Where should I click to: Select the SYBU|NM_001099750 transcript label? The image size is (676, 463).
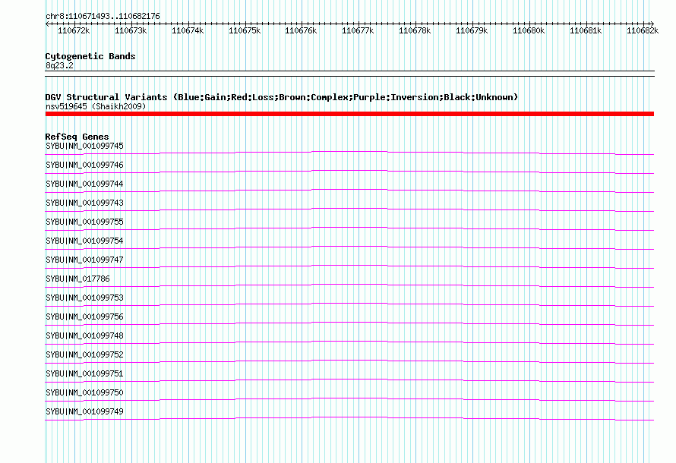84,392
